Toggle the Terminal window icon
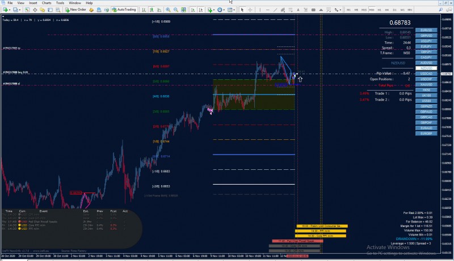Image resolution: width=454 pixels, height=261 pixels. coord(50,10)
